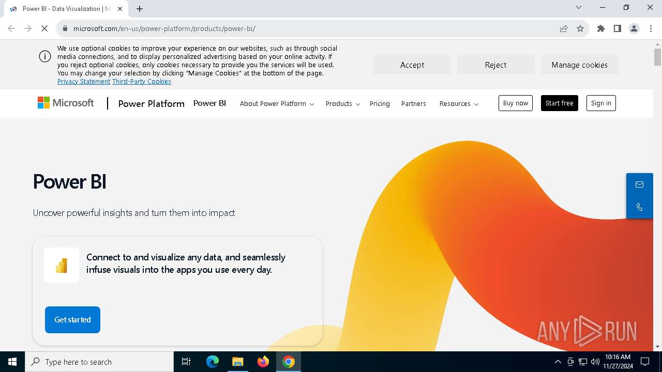Click the page vertical scrollbar thumb

(x=657, y=56)
